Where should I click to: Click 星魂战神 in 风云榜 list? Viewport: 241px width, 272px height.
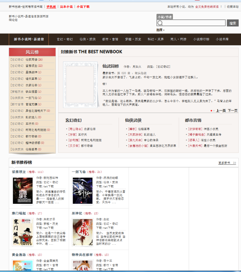click(31, 72)
